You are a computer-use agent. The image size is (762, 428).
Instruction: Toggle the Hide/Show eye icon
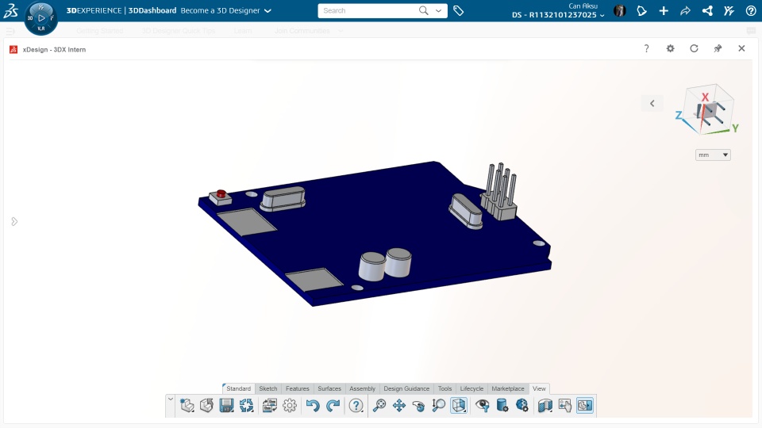(x=482, y=405)
